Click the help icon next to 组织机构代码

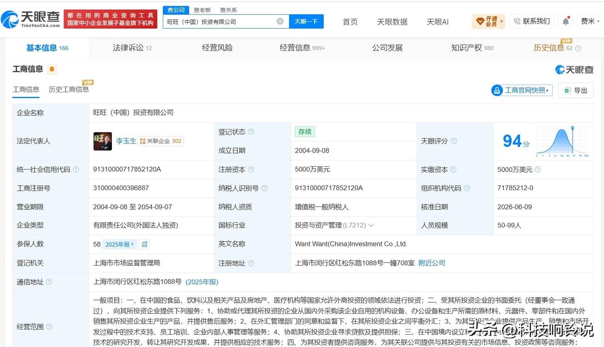[x=467, y=188]
